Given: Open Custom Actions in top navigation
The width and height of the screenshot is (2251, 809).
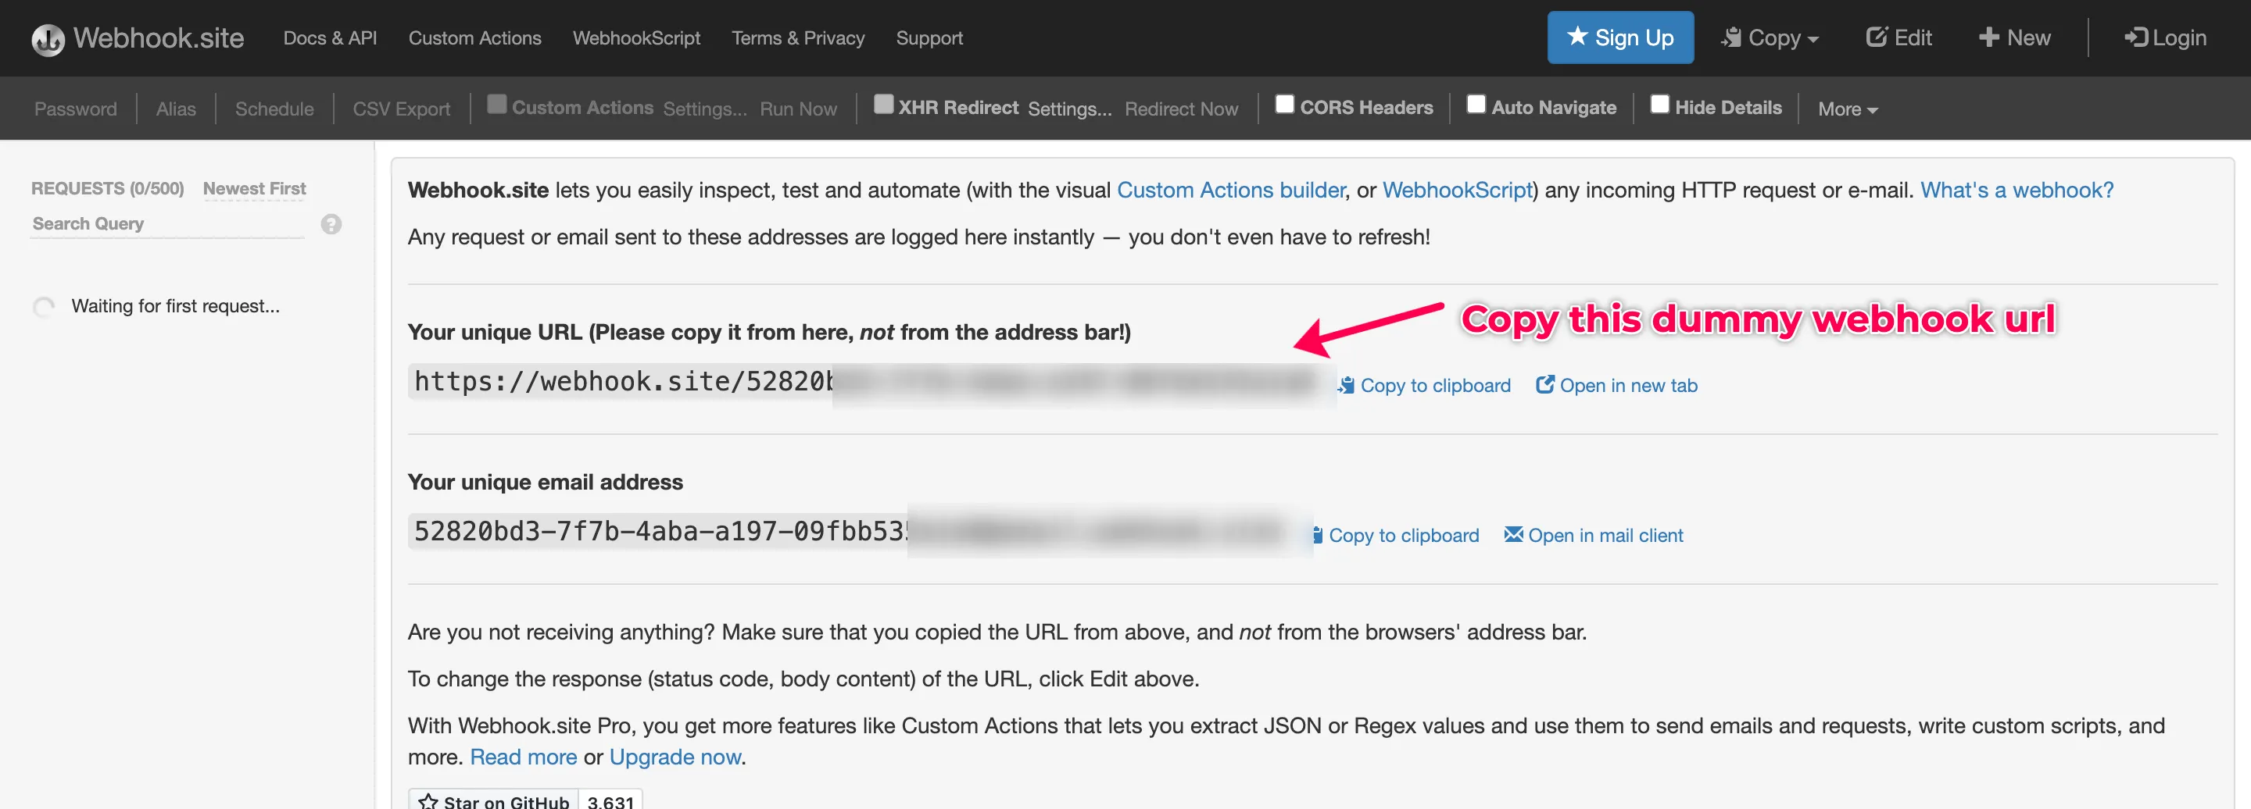Looking at the screenshot, I should click(474, 37).
